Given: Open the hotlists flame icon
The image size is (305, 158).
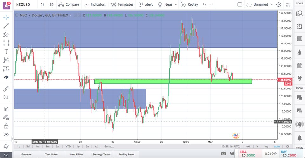Looking at the screenshot, I should coord(300,52).
